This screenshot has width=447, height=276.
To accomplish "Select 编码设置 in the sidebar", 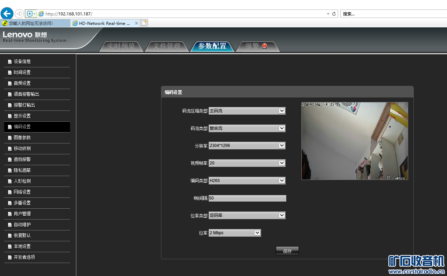I will [x=37, y=127].
